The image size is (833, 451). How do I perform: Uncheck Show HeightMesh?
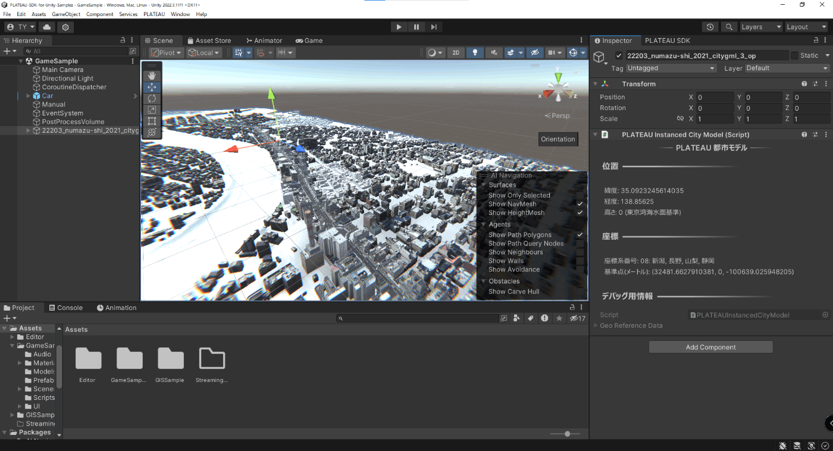tap(580, 212)
